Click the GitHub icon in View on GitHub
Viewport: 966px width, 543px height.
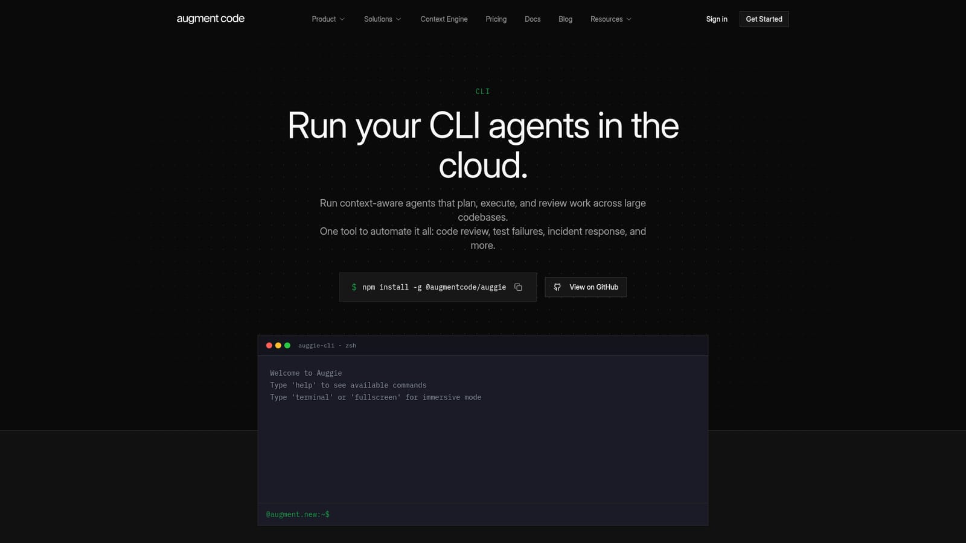point(557,287)
